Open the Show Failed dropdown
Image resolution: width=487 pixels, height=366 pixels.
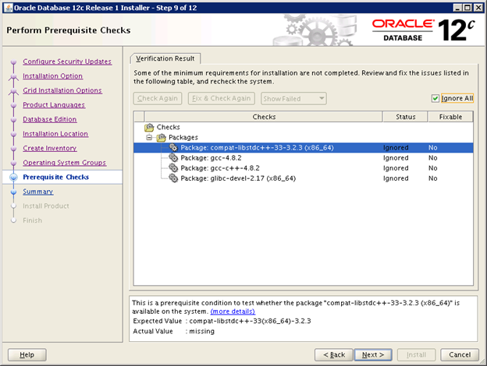(x=293, y=99)
